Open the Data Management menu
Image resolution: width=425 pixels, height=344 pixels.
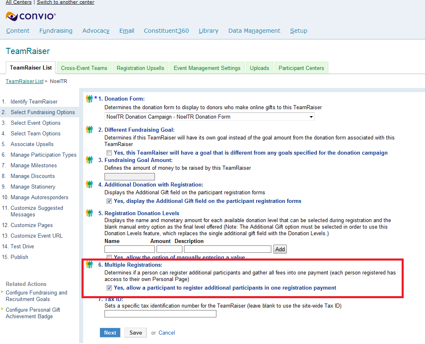(254, 31)
